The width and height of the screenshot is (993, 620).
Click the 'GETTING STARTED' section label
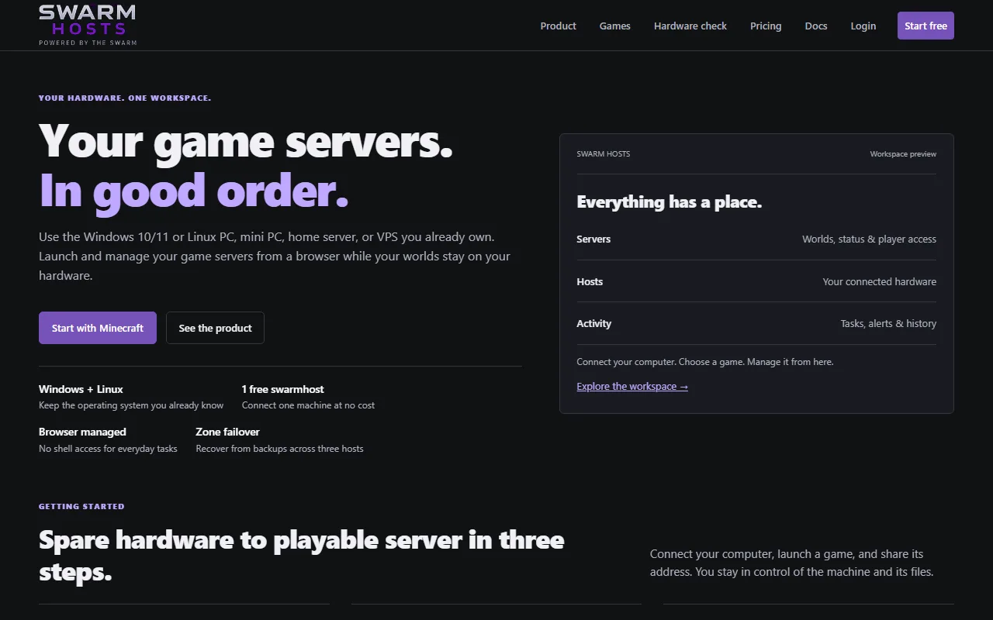tap(81, 506)
